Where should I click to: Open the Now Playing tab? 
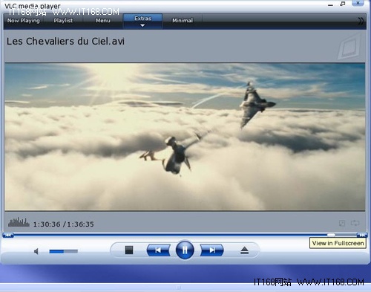pos(24,21)
